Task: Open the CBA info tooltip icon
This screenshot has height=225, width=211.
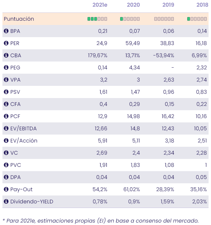Action: 6,55
